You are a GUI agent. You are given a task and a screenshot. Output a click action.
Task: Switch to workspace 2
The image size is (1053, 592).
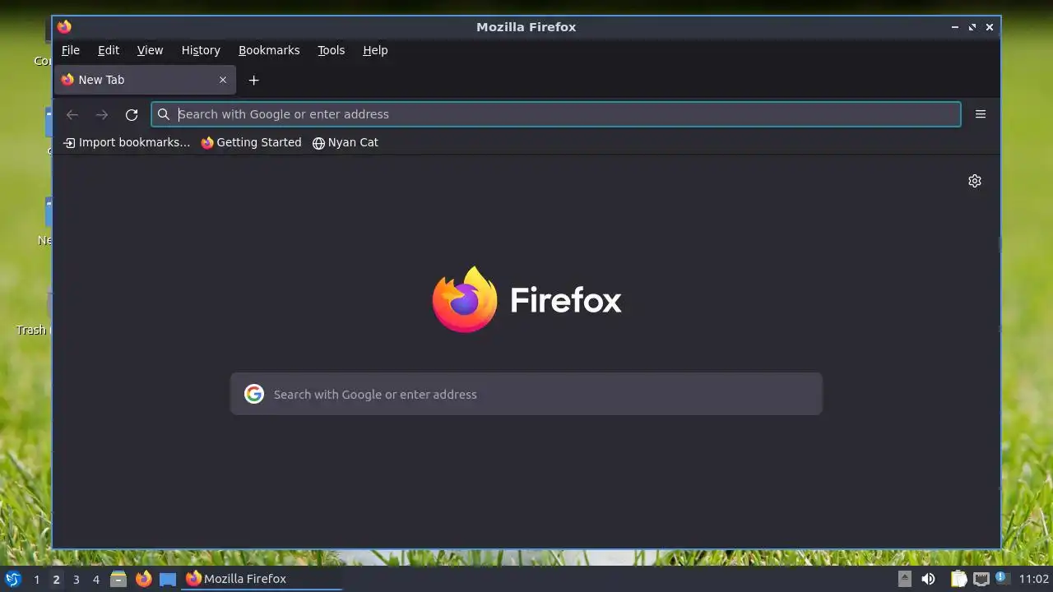[56, 579]
